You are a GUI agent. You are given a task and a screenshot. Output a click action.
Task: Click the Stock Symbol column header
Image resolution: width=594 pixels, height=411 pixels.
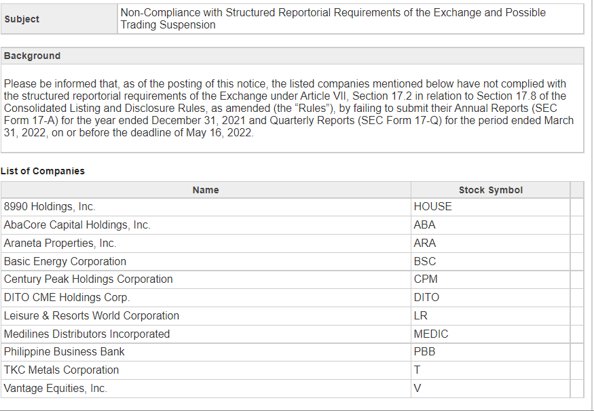point(491,190)
